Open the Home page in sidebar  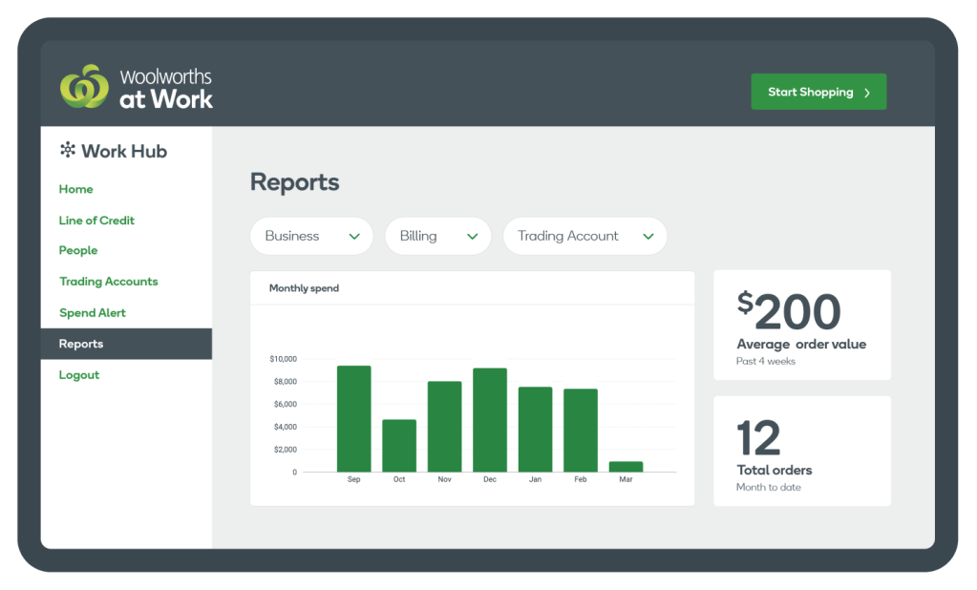pyautogui.click(x=76, y=189)
